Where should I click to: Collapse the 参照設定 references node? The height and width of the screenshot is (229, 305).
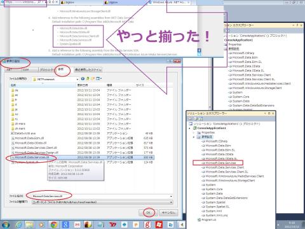(x=194, y=137)
